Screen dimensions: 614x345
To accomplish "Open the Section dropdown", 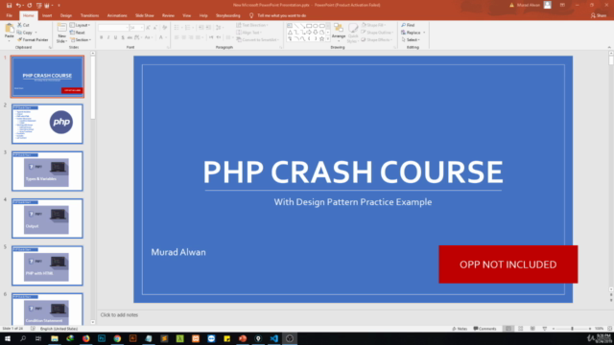I will [x=81, y=40].
